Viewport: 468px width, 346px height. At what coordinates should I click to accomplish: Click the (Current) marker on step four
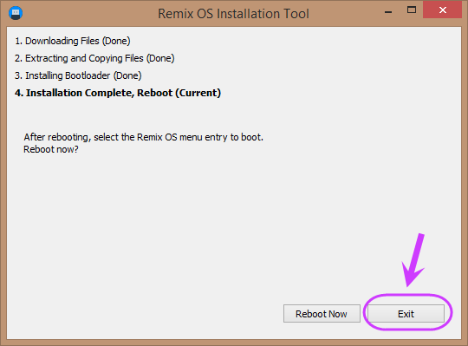click(x=198, y=93)
